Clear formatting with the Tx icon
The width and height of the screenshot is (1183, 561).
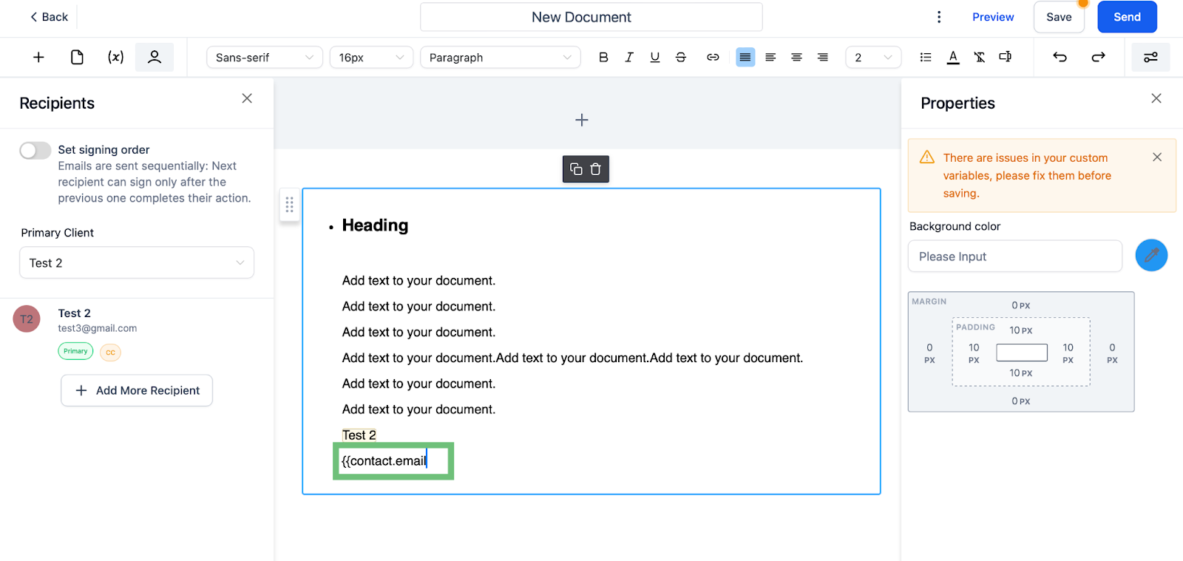(979, 57)
